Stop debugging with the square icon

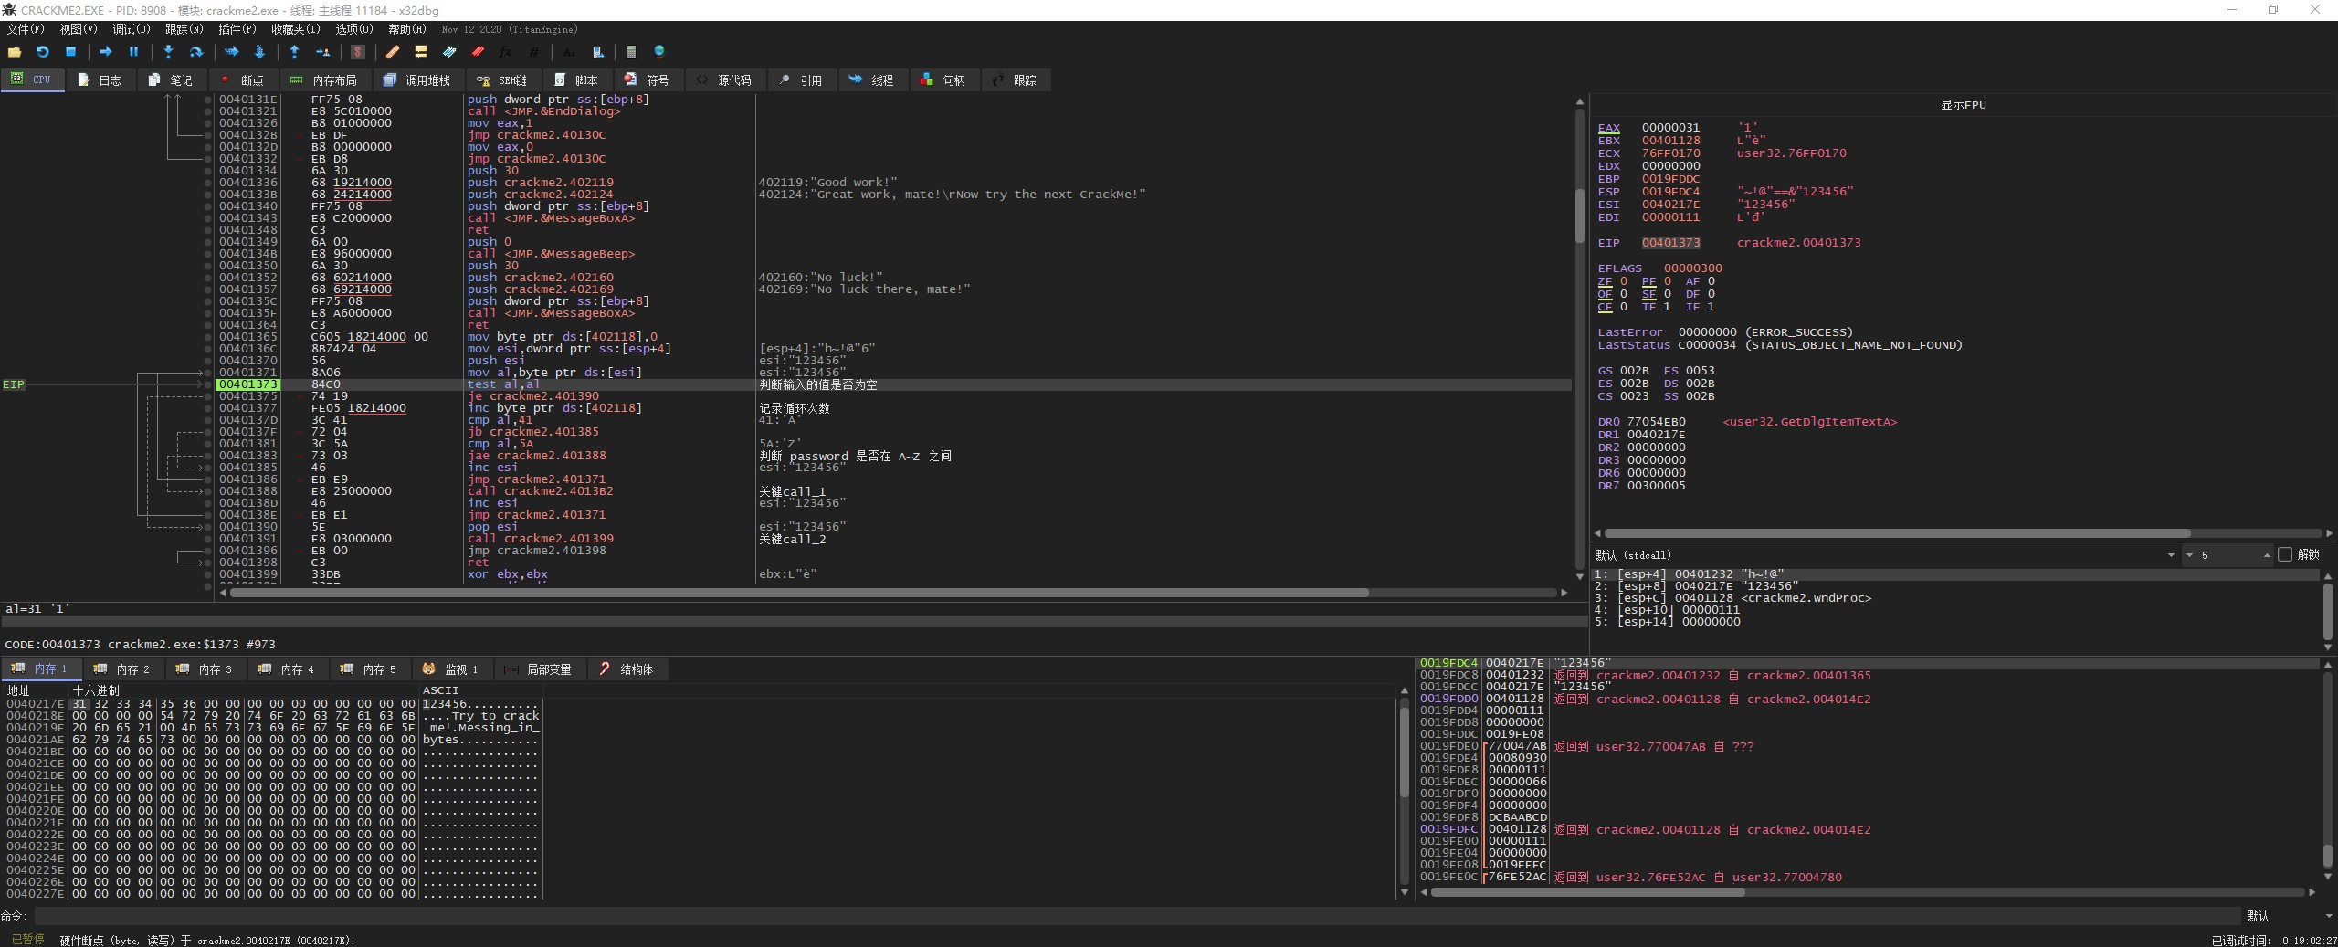pos(70,52)
